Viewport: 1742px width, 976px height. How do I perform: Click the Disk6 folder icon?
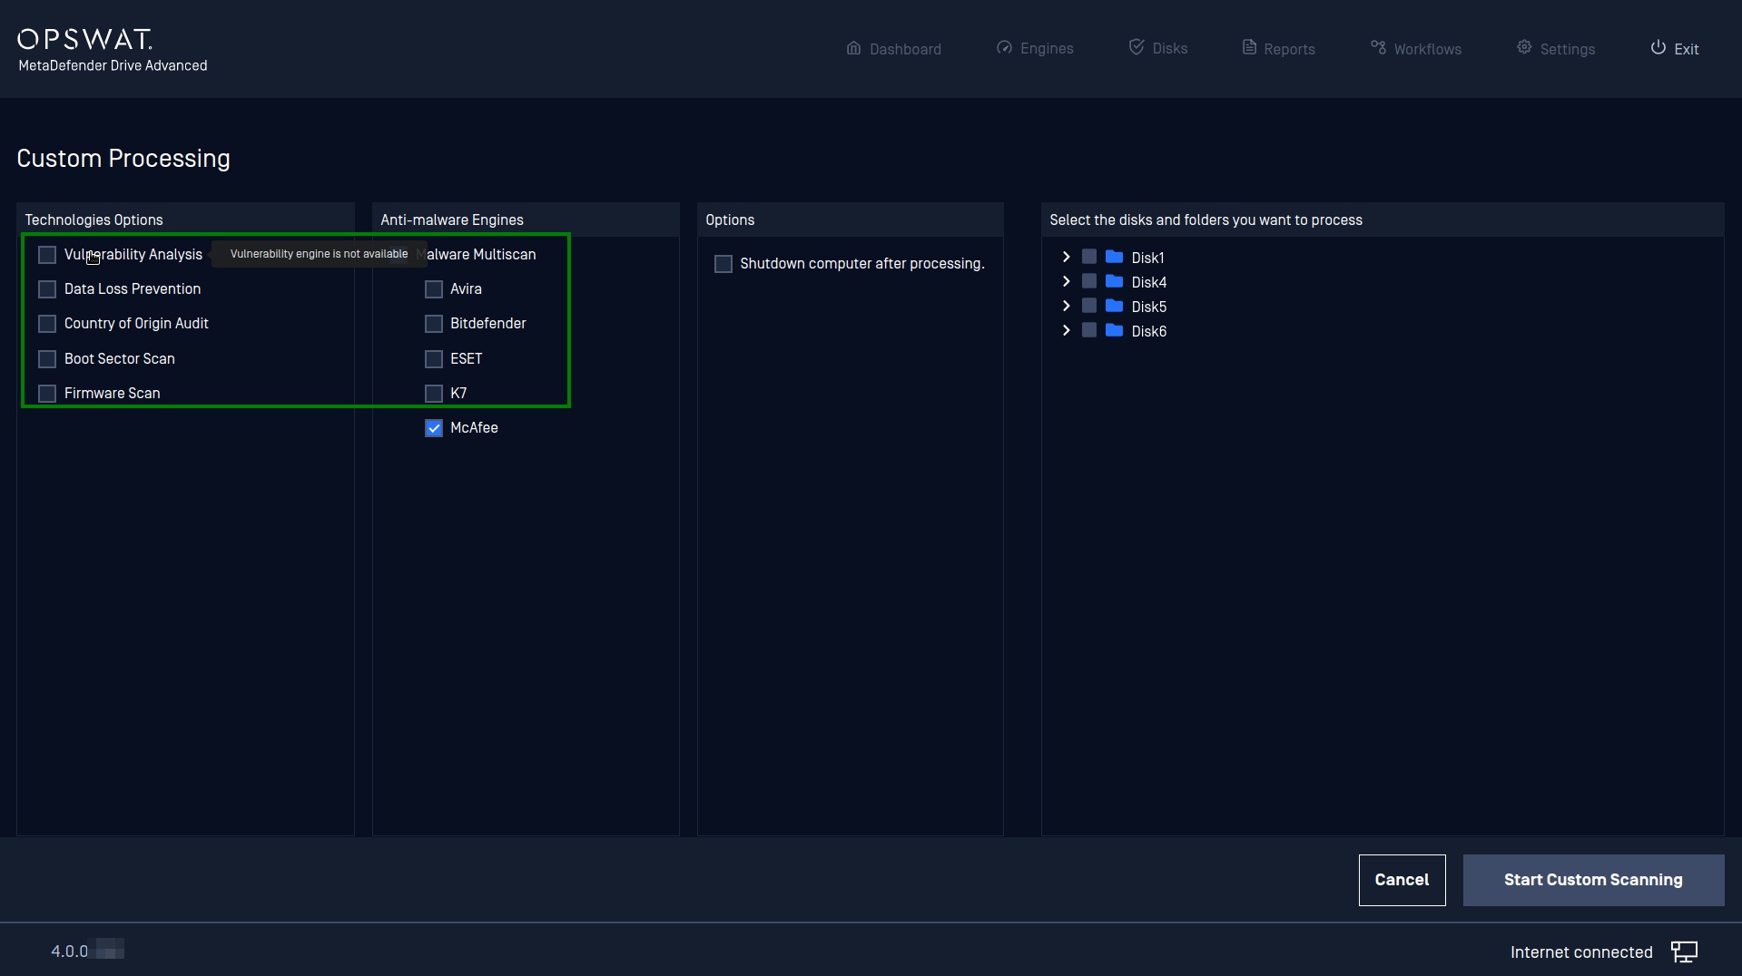point(1114,330)
